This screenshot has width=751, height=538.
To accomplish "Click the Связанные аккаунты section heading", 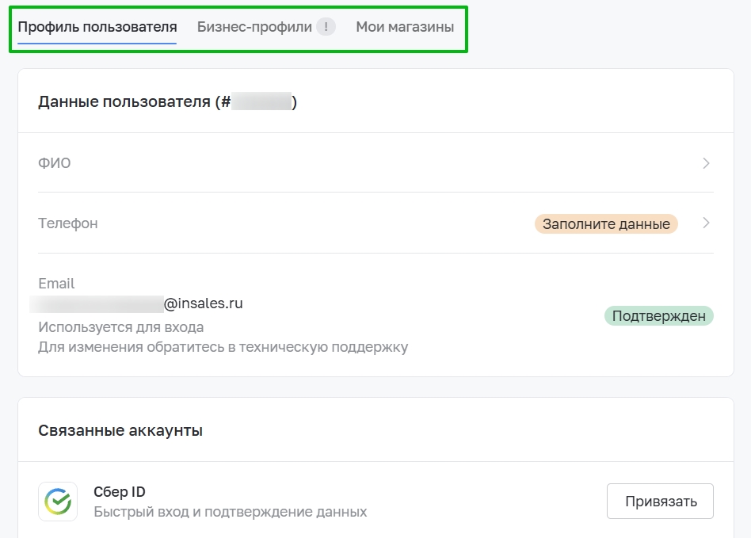I will click(120, 430).
